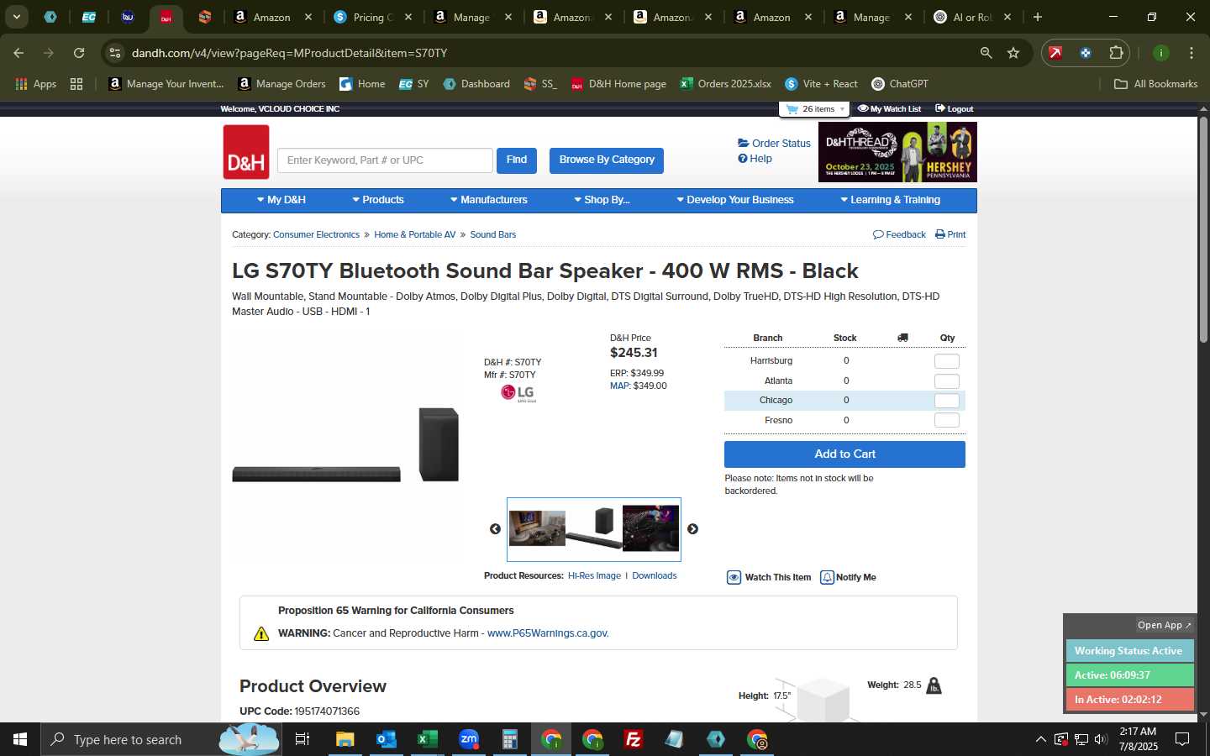Expand the My D&H menu
Viewport: 1210px width, 756px height.
pos(281,200)
